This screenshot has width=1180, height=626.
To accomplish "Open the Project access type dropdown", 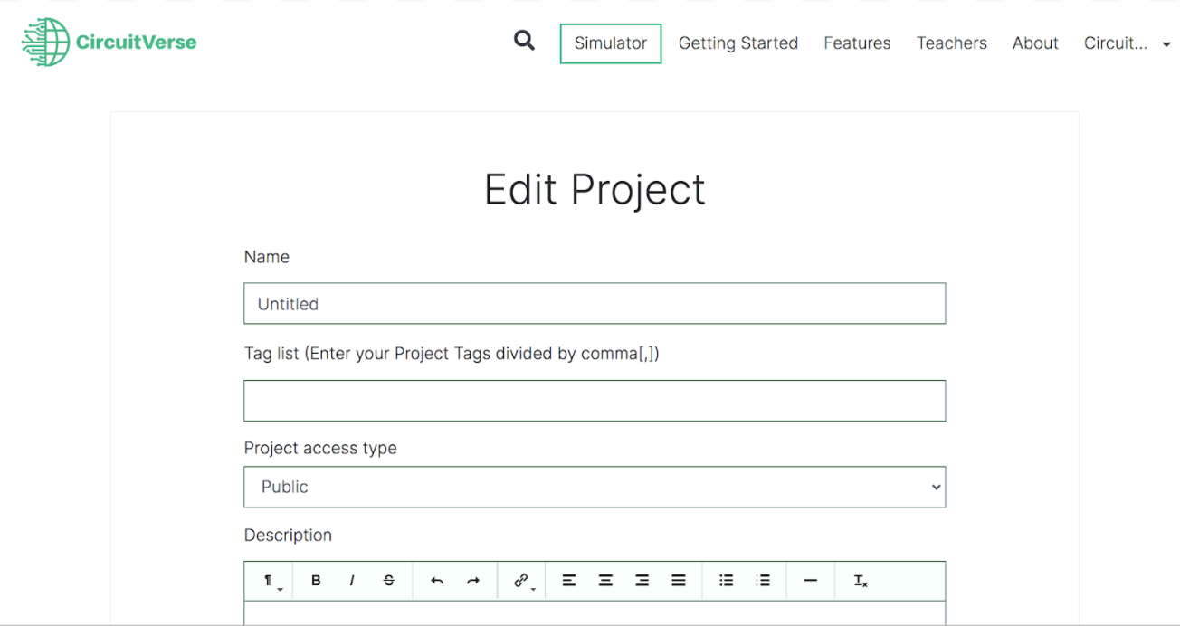I will [x=595, y=487].
